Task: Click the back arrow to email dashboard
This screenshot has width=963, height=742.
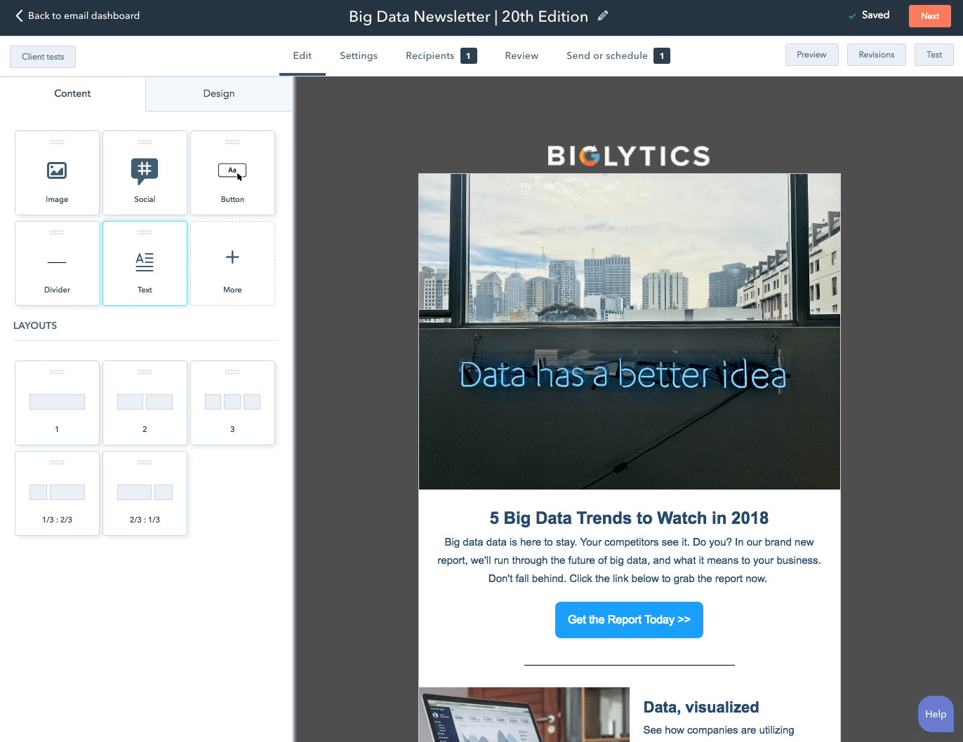Action: tap(19, 15)
